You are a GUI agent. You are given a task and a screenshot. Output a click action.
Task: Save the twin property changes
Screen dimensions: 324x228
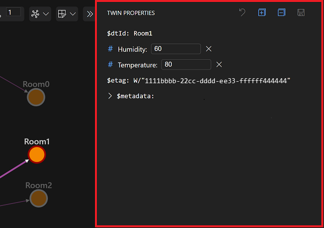click(301, 13)
